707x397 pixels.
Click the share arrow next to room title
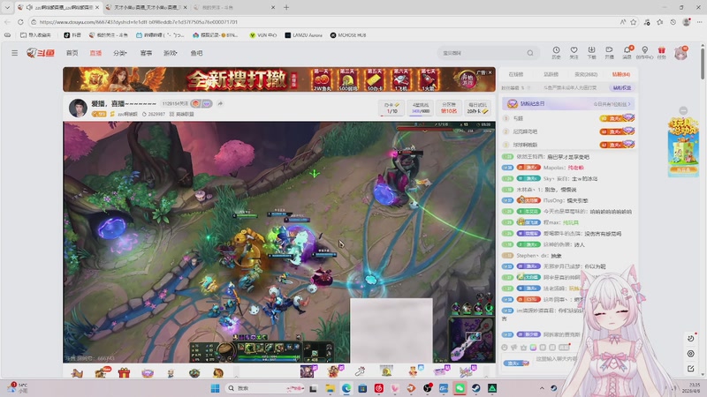[220, 103]
